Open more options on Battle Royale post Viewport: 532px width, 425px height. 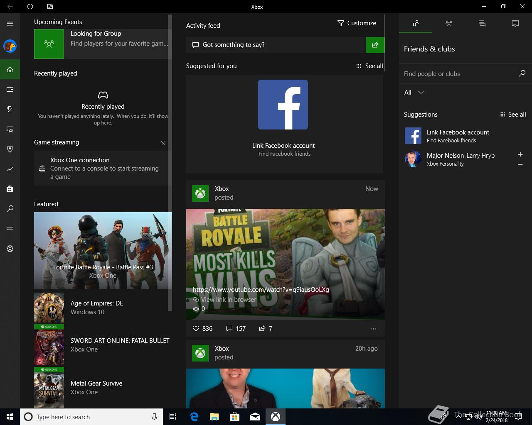373,329
